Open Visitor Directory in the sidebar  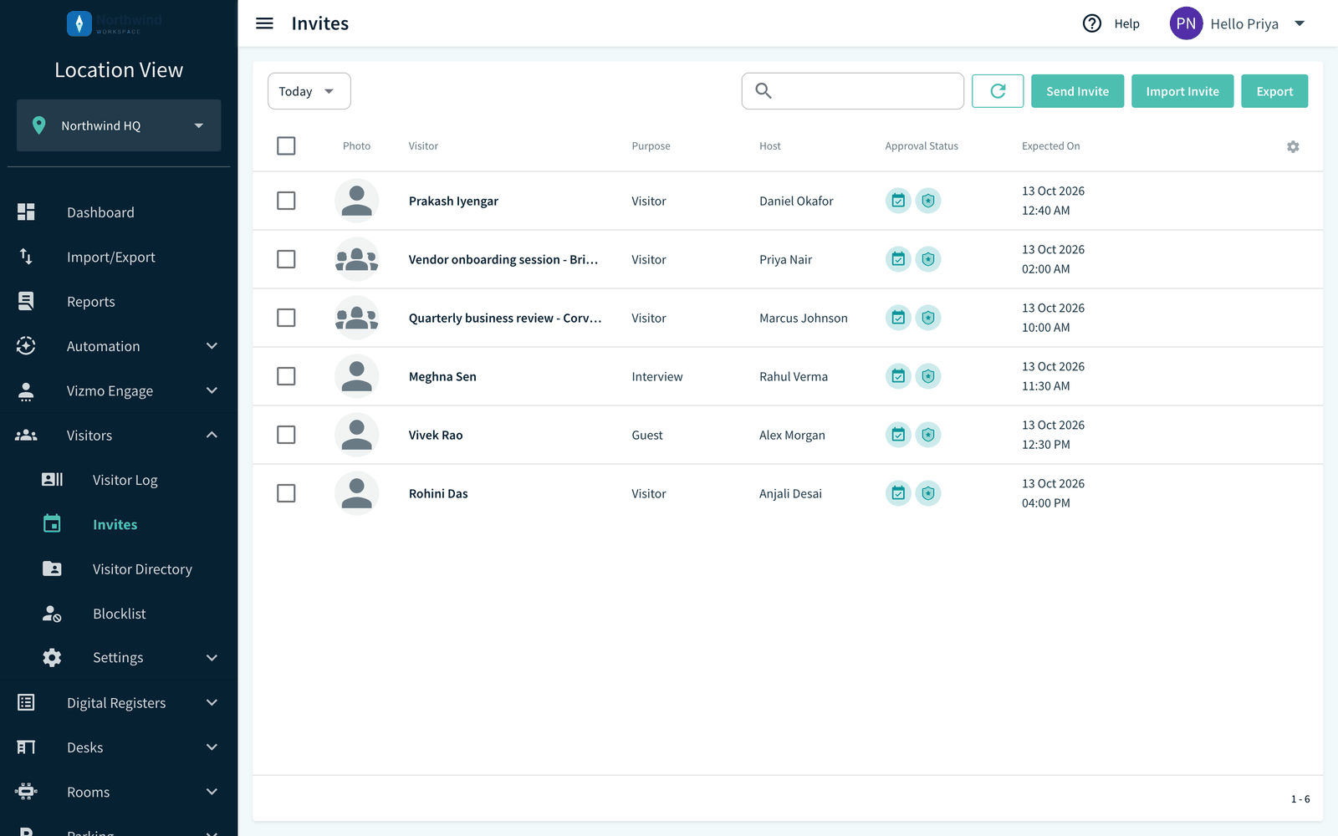[119, 568]
